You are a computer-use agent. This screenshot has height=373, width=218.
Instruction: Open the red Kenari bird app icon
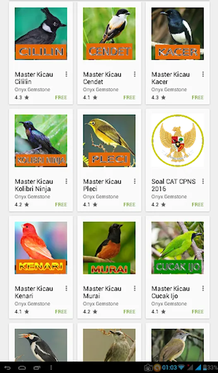[41, 248]
